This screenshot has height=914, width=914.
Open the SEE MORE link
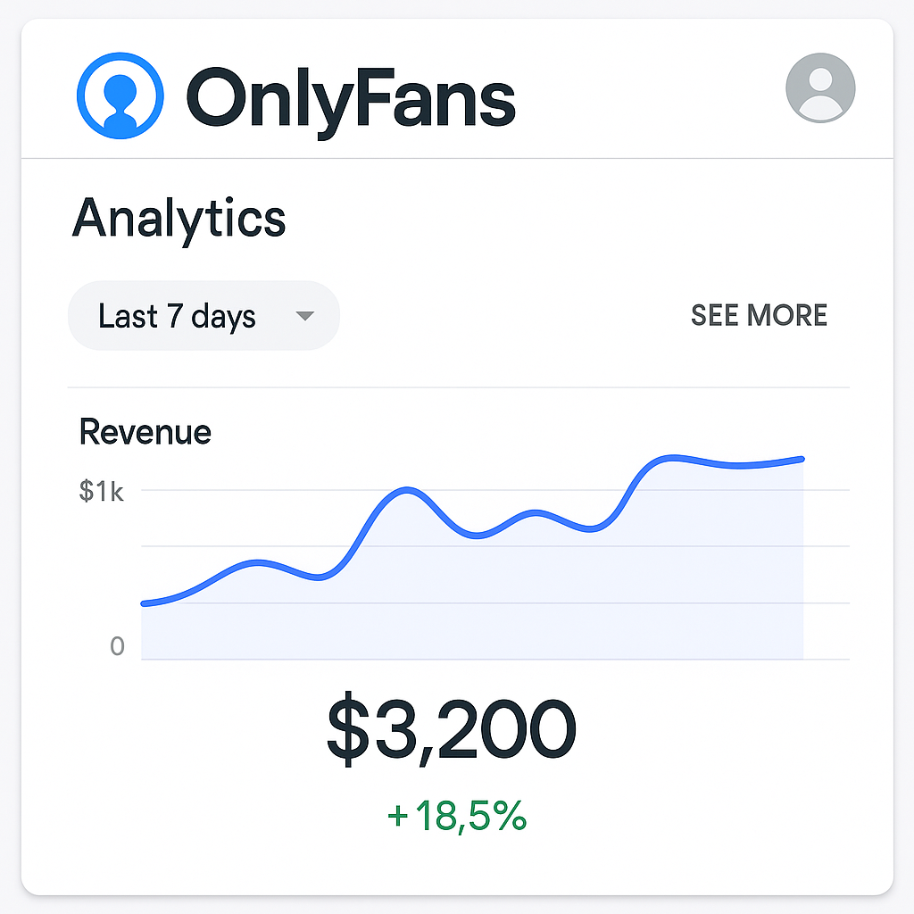coord(759,315)
